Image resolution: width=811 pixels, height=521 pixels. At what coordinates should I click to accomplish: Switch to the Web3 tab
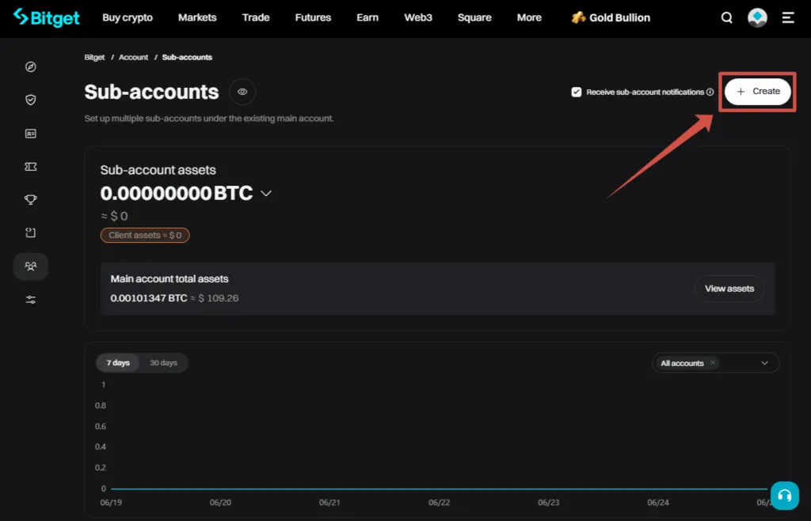tap(417, 17)
